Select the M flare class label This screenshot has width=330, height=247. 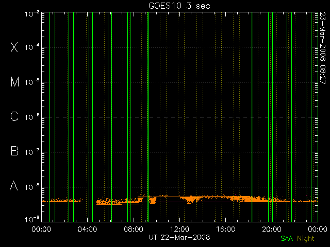15,82
